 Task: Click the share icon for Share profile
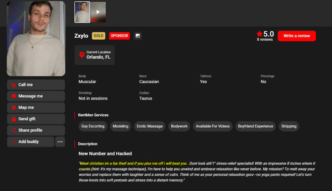[14, 131]
